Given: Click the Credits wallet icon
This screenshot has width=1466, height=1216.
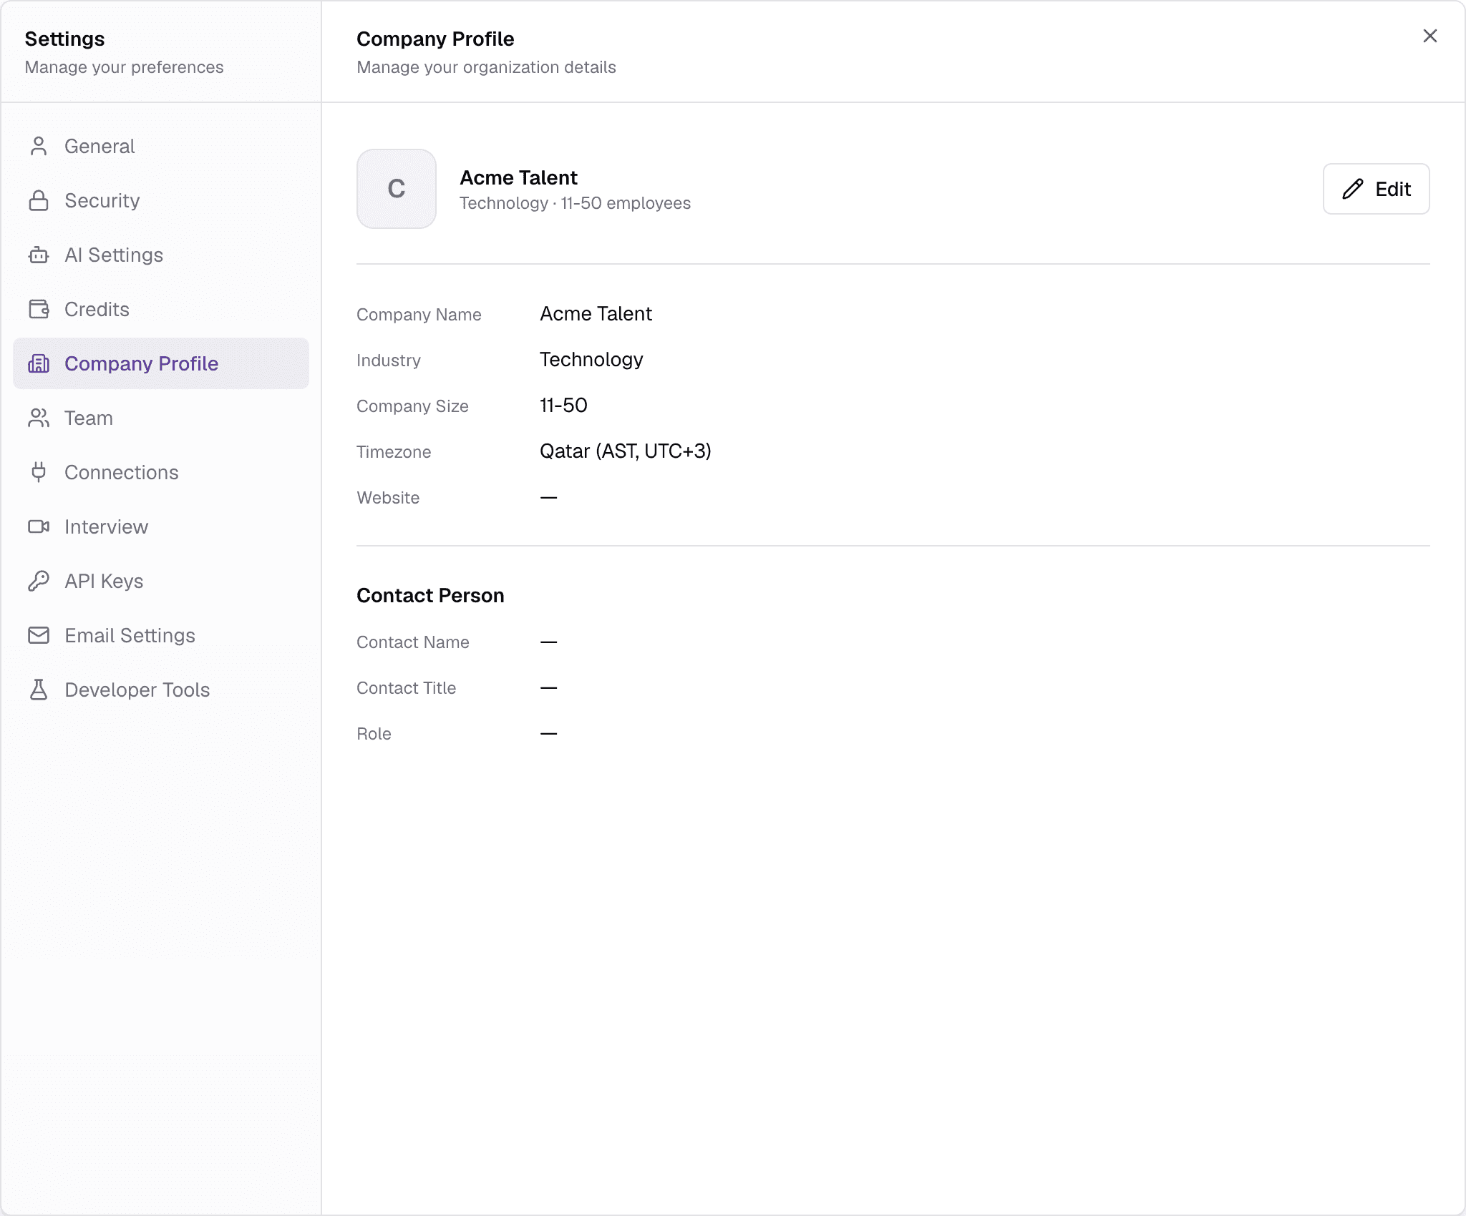Looking at the screenshot, I should 39,309.
